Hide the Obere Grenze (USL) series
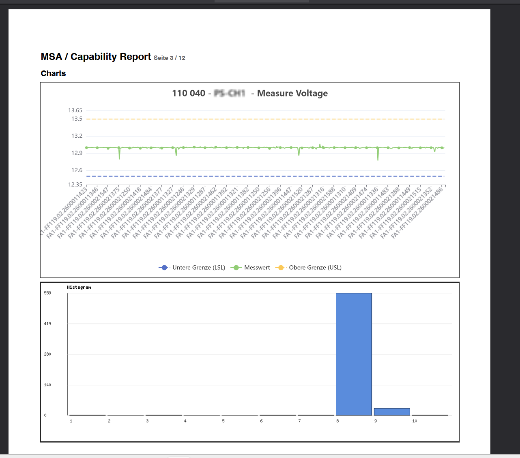This screenshot has height=458, width=520. (x=315, y=267)
